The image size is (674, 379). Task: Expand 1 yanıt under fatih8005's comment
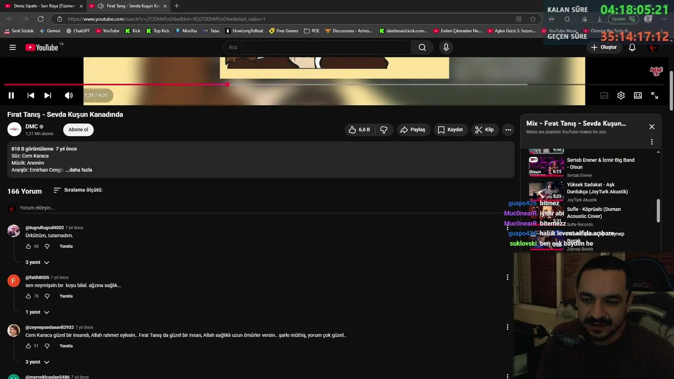pyautogui.click(x=37, y=312)
